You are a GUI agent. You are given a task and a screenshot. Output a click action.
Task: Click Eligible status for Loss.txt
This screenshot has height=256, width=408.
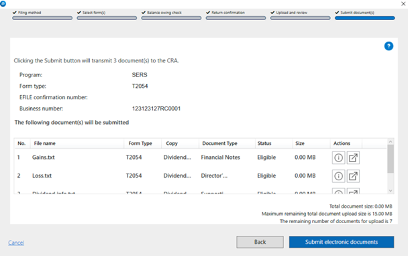(x=266, y=176)
